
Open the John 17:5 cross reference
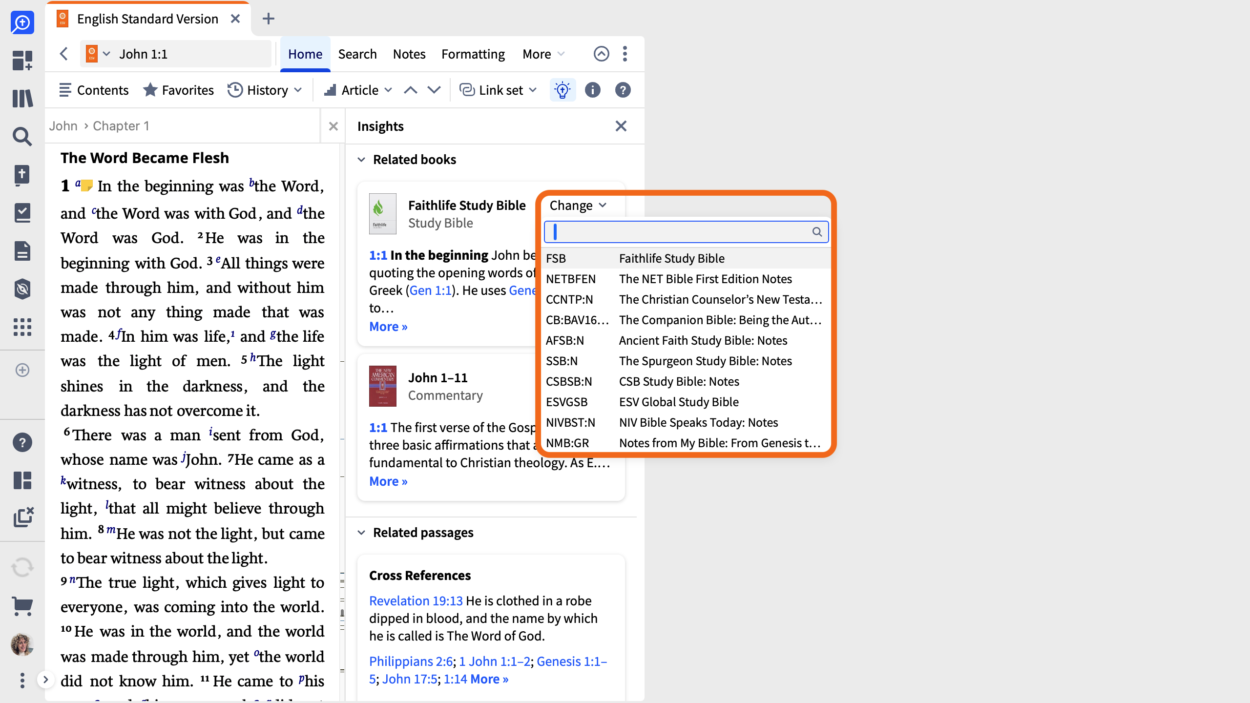pos(410,679)
